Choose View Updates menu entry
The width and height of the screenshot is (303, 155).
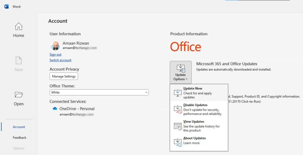click(x=199, y=126)
